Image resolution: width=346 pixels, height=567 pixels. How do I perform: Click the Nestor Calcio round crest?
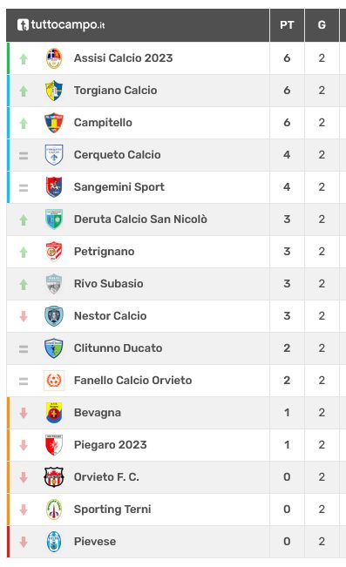click(54, 316)
